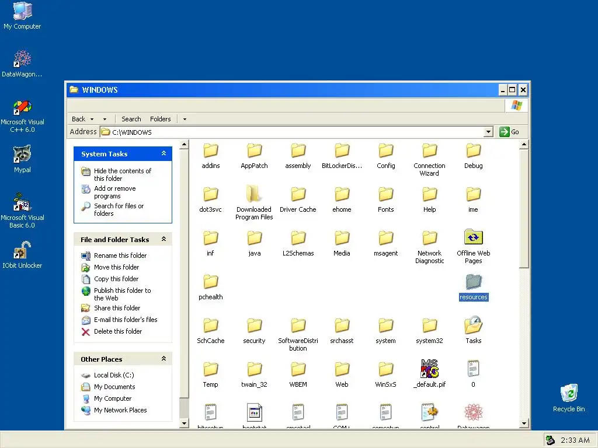
Task: Collapse the System Tasks panel
Action: 164,153
